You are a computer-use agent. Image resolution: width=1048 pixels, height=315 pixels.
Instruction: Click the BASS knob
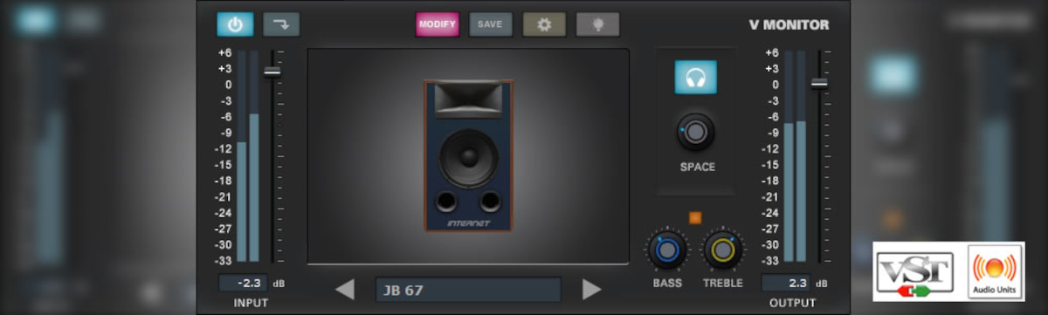point(667,250)
